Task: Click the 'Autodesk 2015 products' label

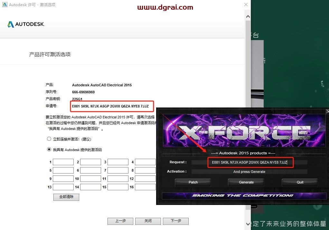Action: coord(243,153)
